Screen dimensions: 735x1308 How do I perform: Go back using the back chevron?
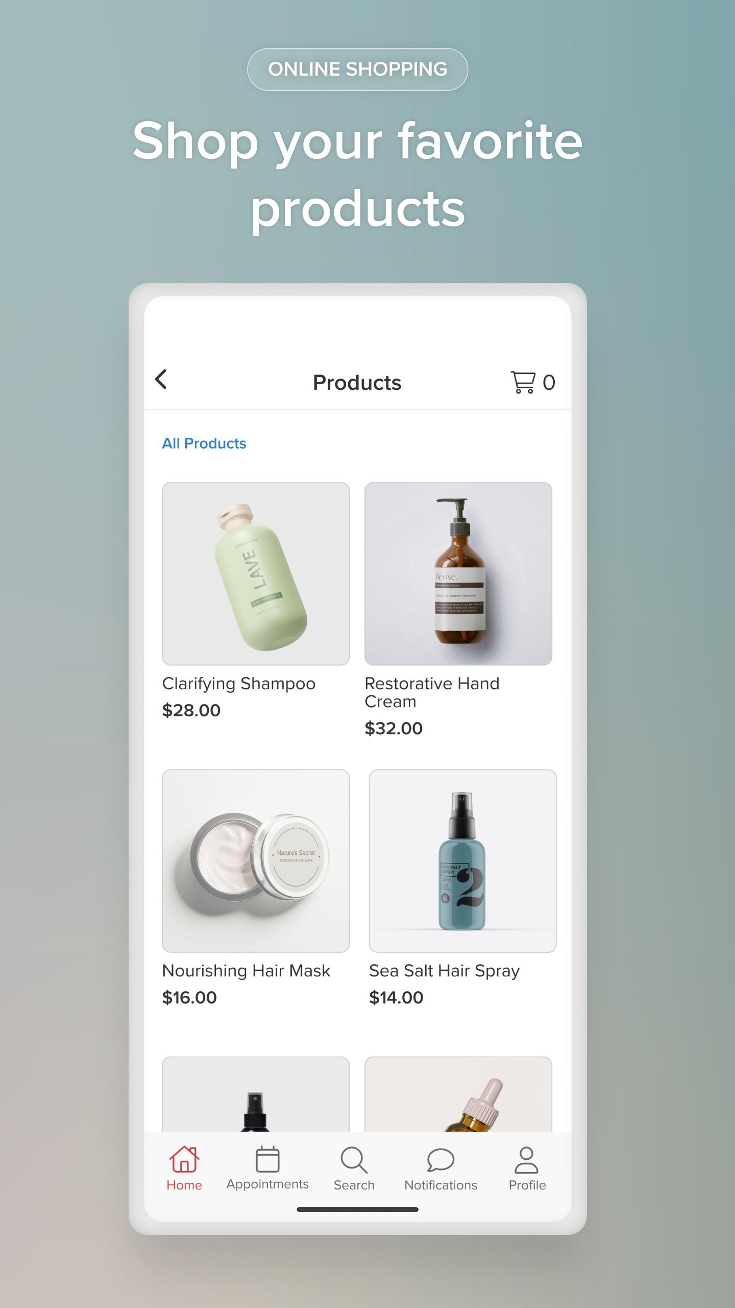click(x=161, y=379)
